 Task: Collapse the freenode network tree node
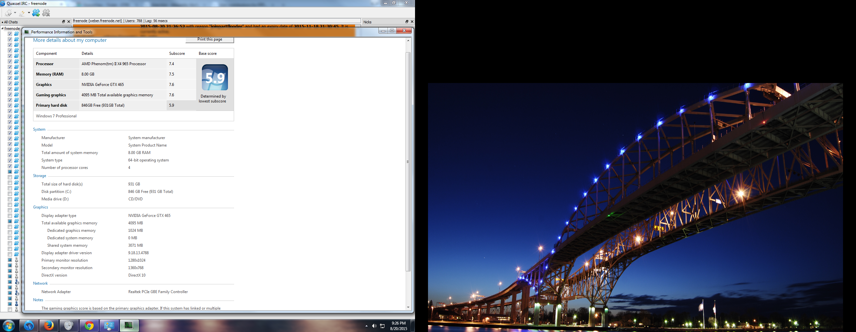[x=2, y=29]
